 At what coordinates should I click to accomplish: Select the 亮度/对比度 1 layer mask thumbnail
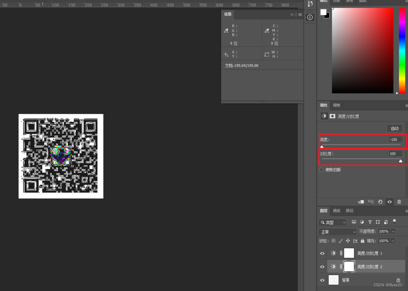[349, 253]
